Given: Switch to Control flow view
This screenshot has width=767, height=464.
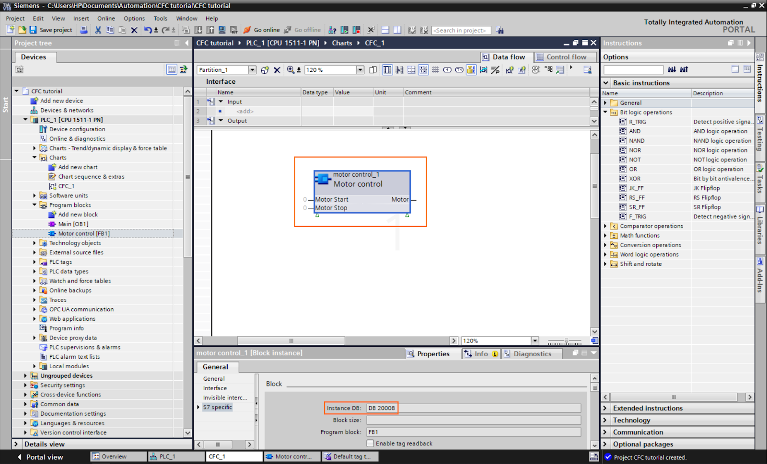Looking at the screenshot, I should (566, 57).
